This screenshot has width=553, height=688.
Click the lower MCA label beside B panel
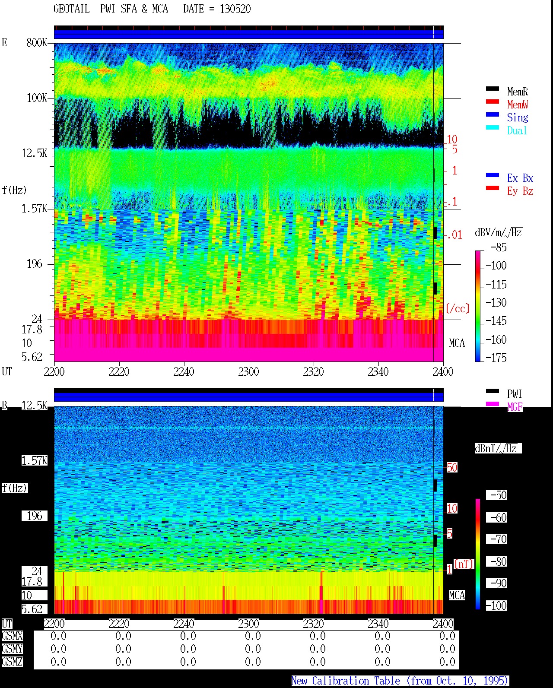tap(457, 596)
